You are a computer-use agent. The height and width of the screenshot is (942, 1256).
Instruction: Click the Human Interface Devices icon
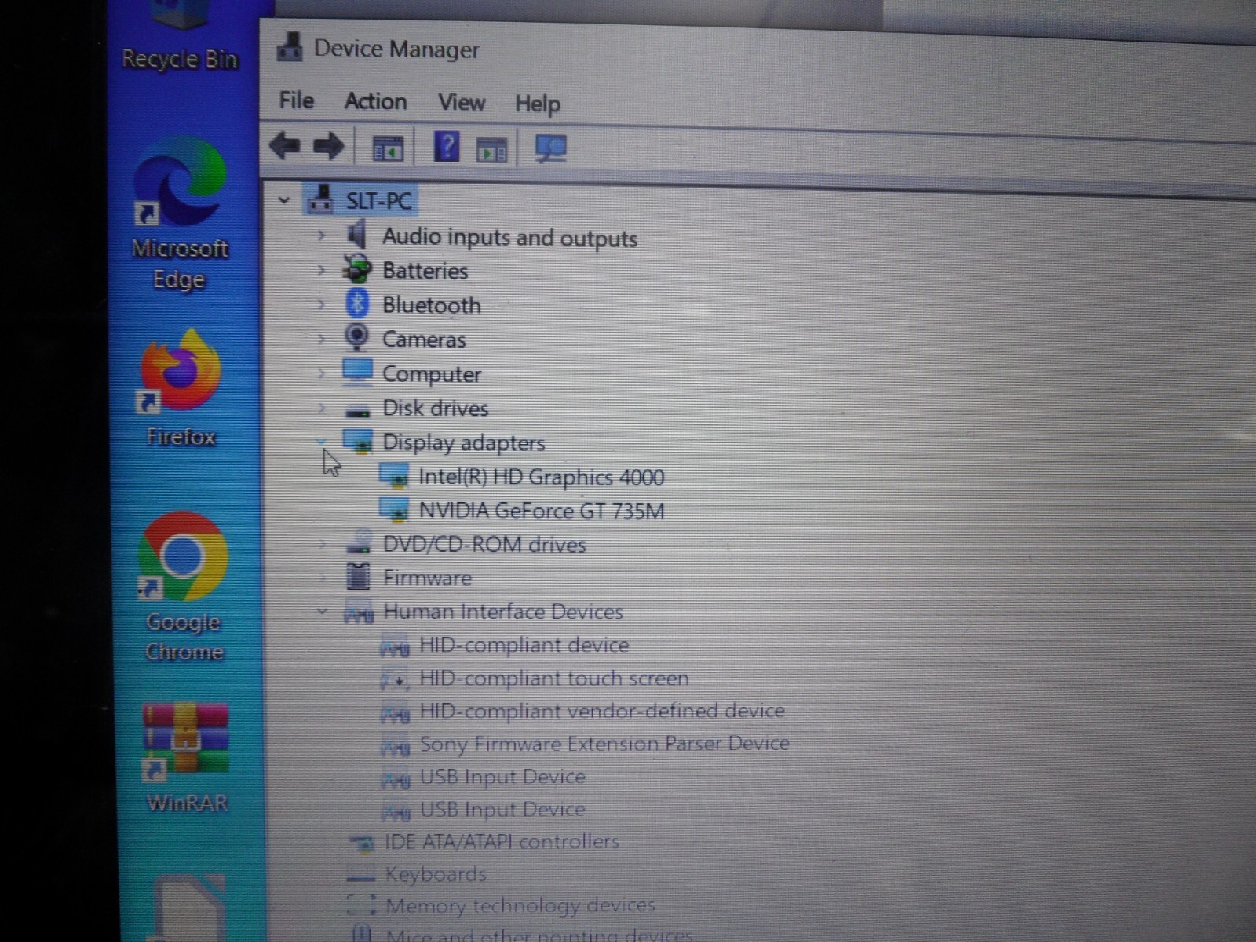tap(359, 612)
